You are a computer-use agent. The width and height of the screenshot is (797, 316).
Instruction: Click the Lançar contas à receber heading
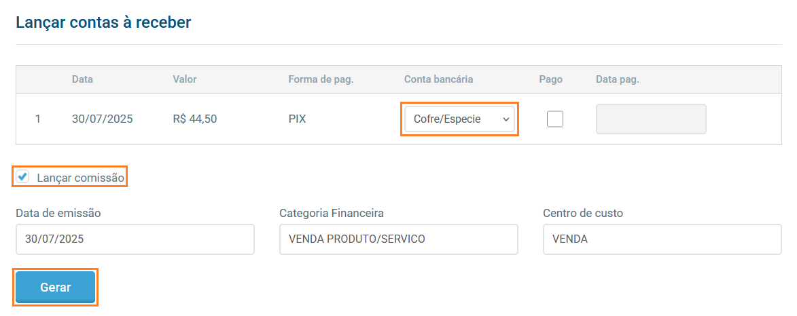point(103,22)
